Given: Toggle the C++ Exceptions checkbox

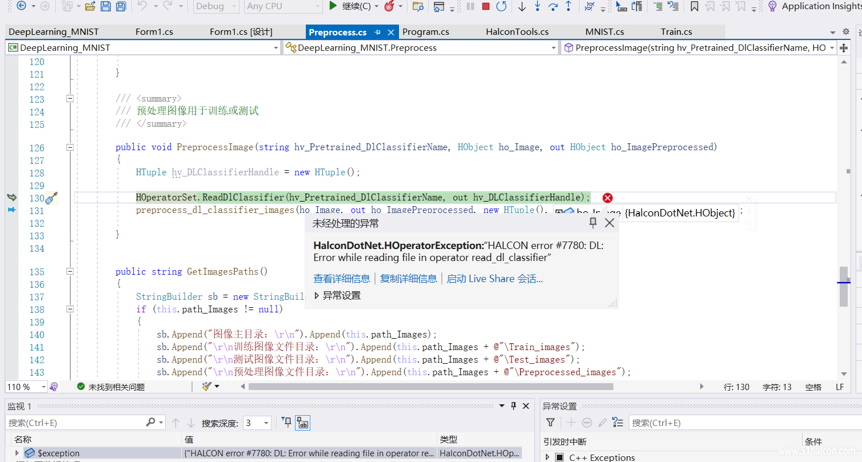Looking at the screenshot, I should tap(560, 457).
